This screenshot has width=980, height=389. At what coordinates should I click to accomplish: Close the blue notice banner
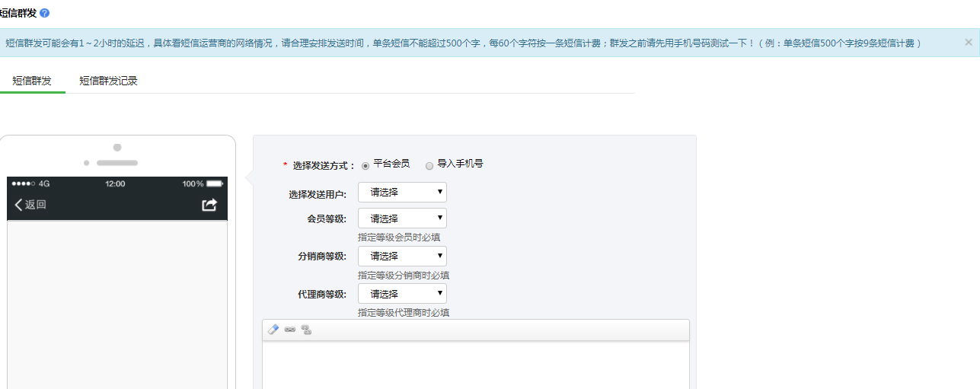[x=969, y=43]
